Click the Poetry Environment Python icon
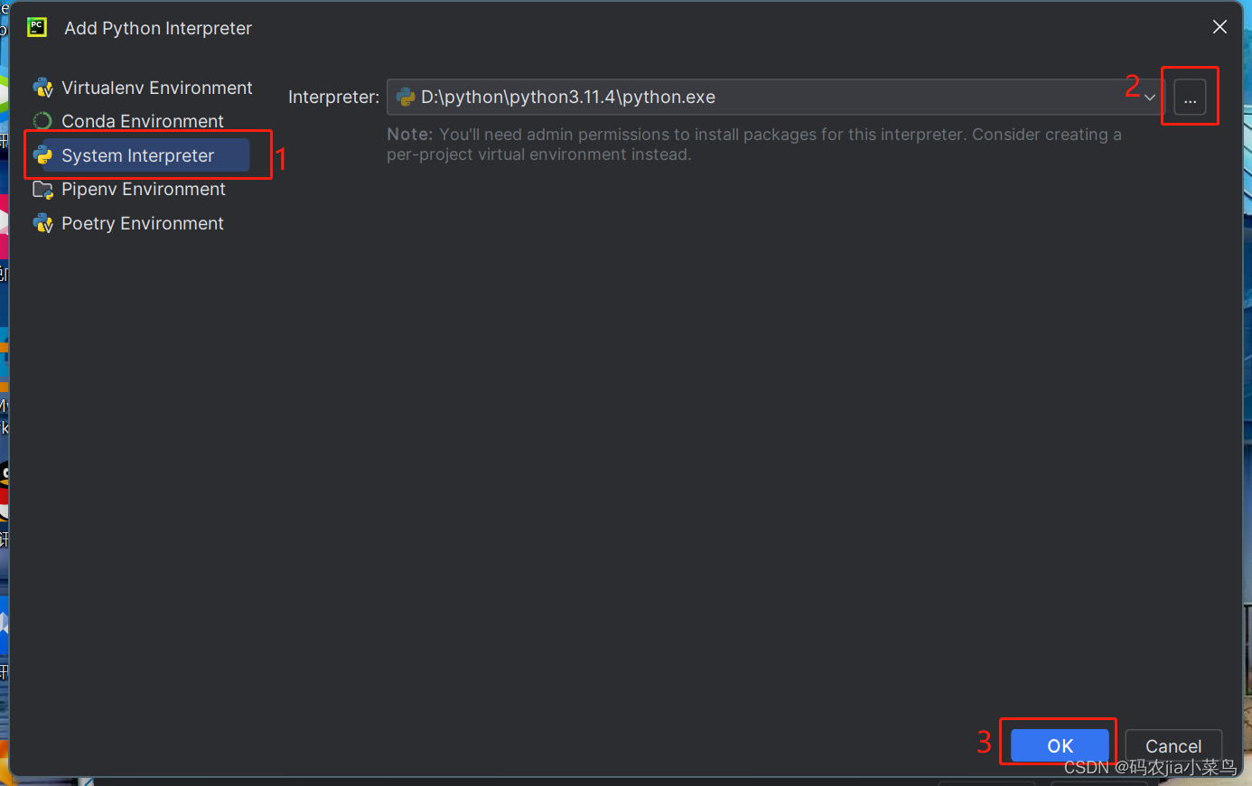The width and height of the screenshot is (1252, 786). (42, 223)
